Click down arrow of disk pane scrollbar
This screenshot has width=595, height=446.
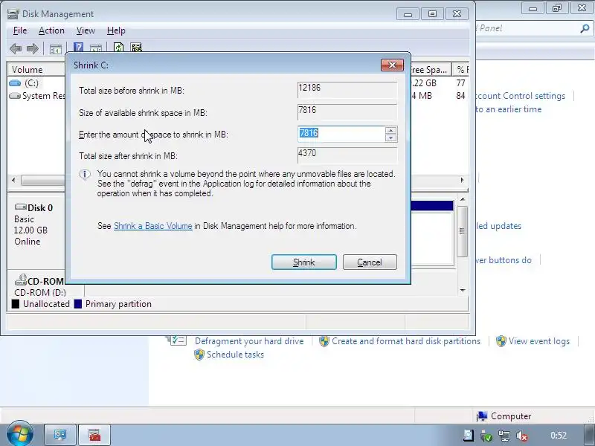coord(463,291)
